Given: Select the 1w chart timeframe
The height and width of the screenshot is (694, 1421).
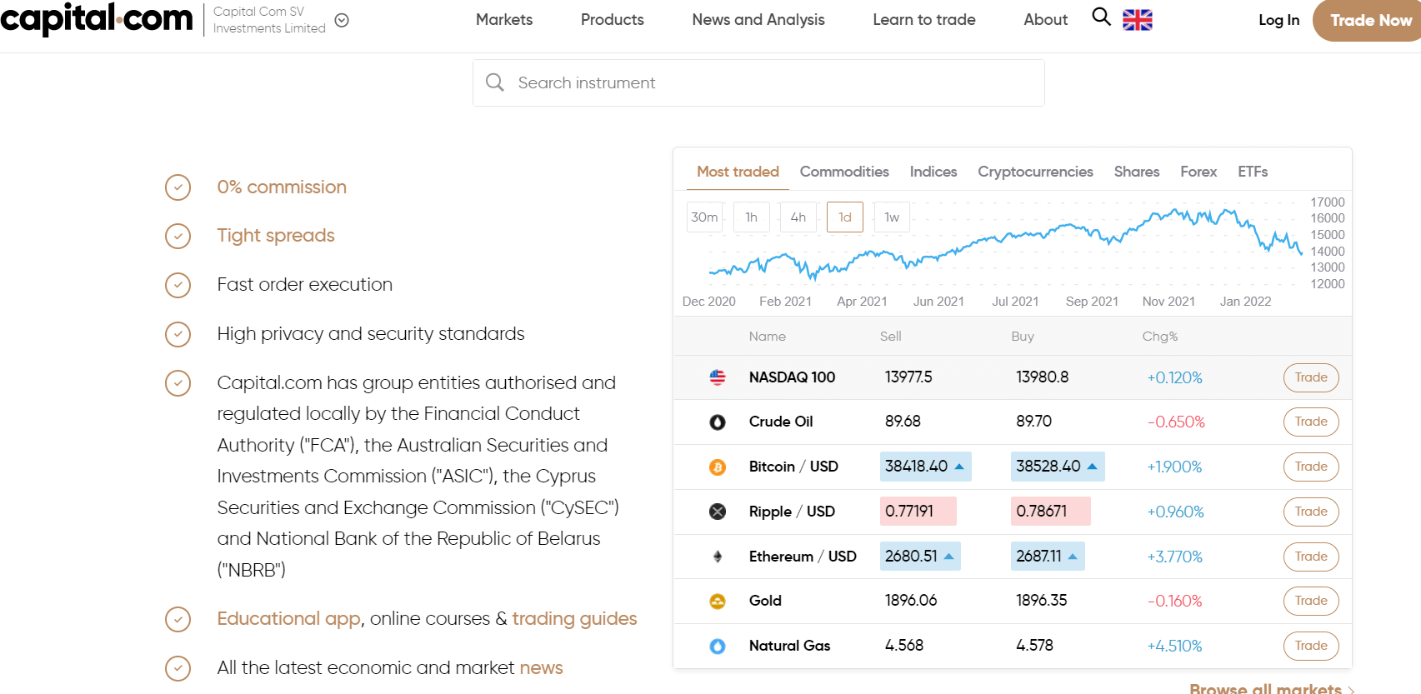Looking at the screenshot, I should coord(892,217).
